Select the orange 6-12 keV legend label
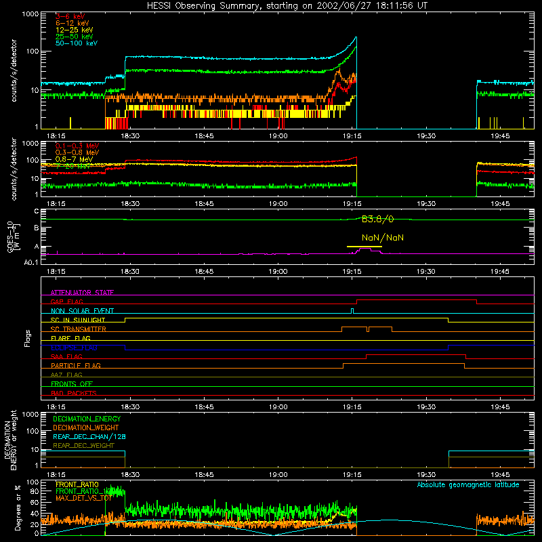 [72, 23]
